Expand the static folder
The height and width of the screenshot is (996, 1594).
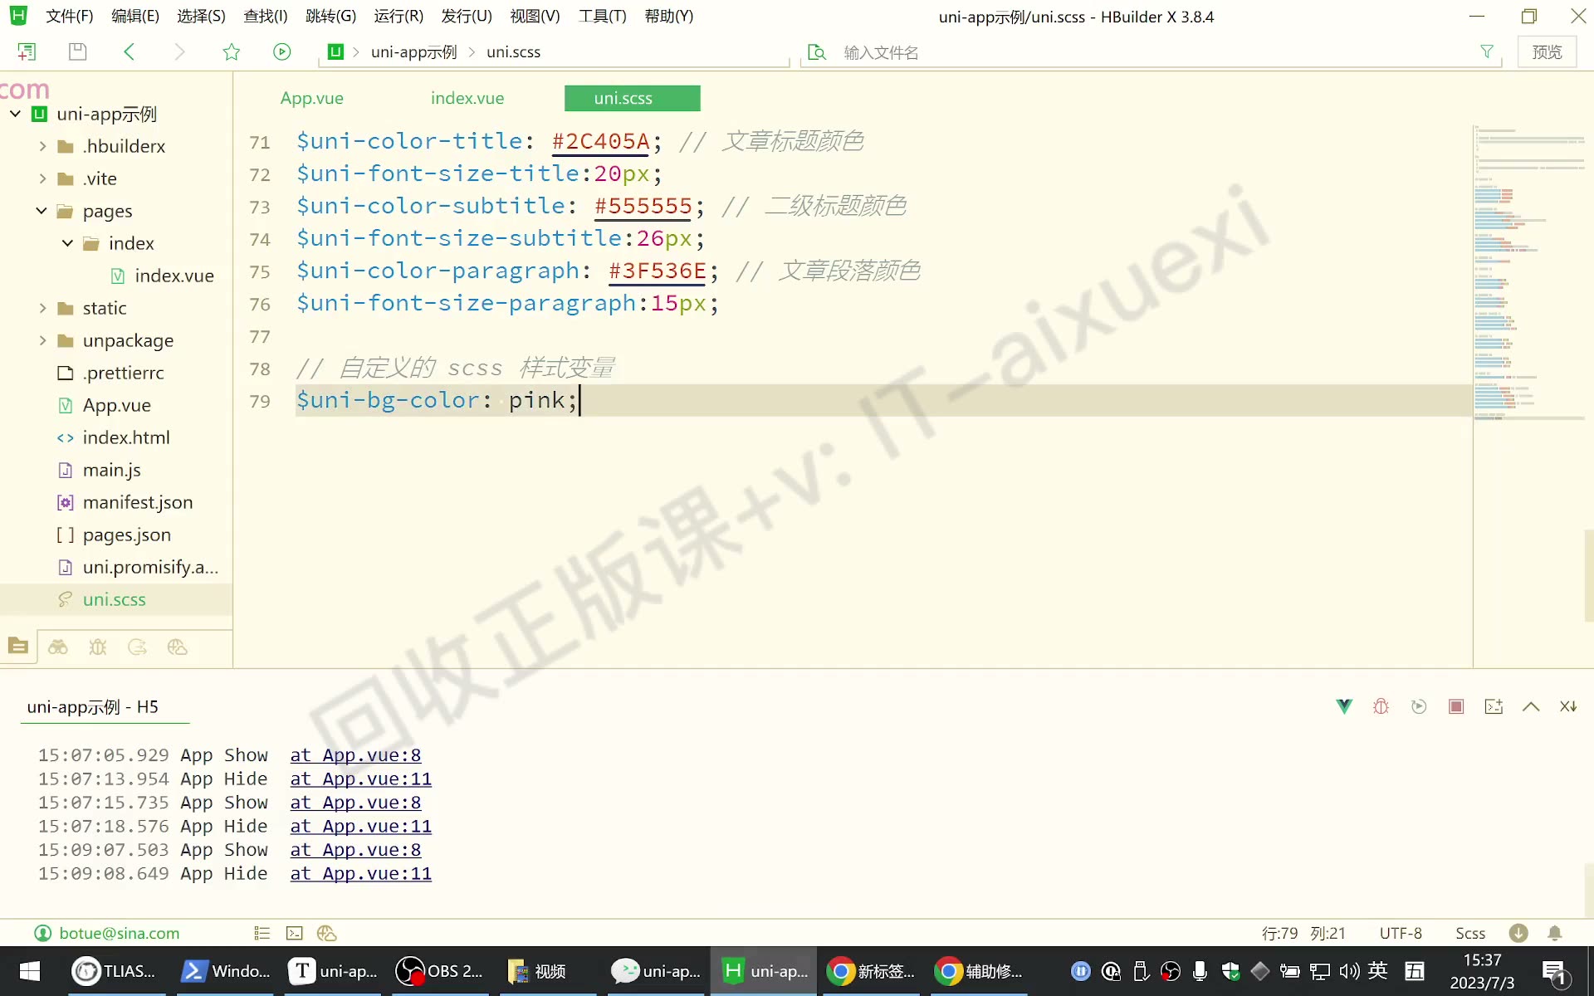43,308
